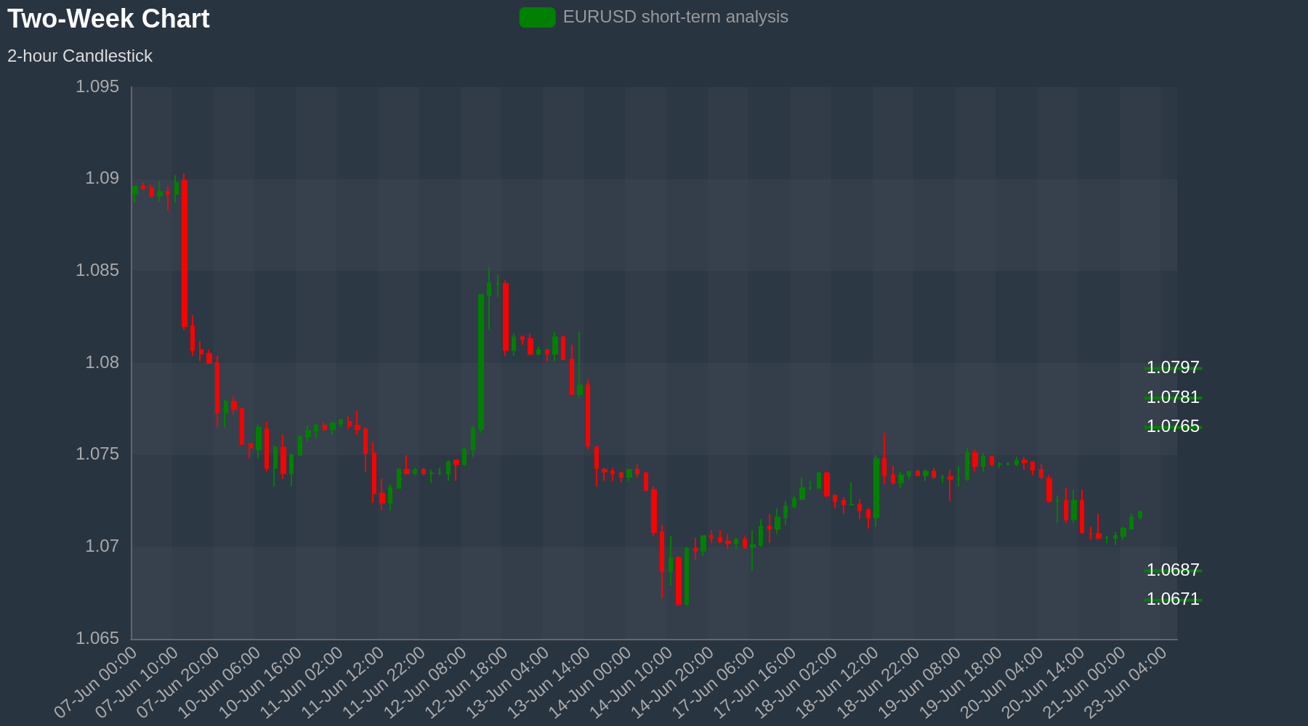Click the 20-Jun 14:00 x-axis label
1308x726 pixels.
pos(1044,683)
